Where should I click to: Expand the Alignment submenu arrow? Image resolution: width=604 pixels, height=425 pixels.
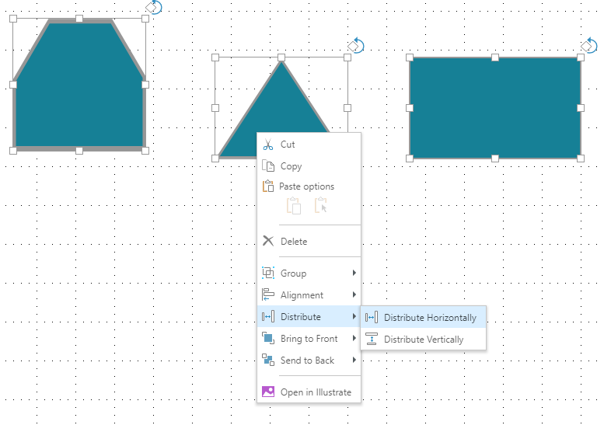point(354,295)
